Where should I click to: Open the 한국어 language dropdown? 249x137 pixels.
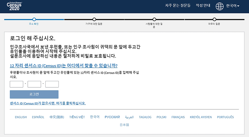(233, 6)
